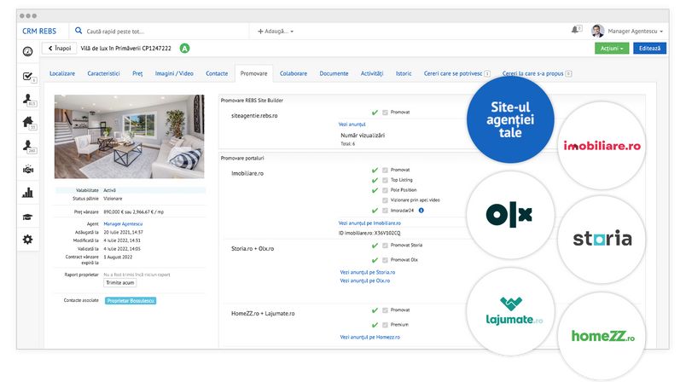The width and height of the screenshot is (686, 382).
Task: Expand the Acțiuni dropdown button
Action: coord(612,49)
